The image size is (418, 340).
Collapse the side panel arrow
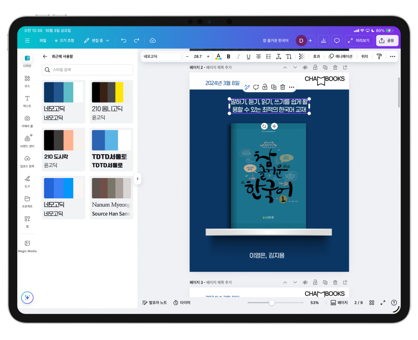point(138,178)
